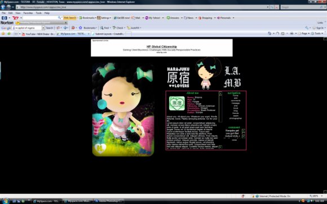Click the About me scrollbar up arrow
This screenshot has height=204, width=327.
(220, 94)
